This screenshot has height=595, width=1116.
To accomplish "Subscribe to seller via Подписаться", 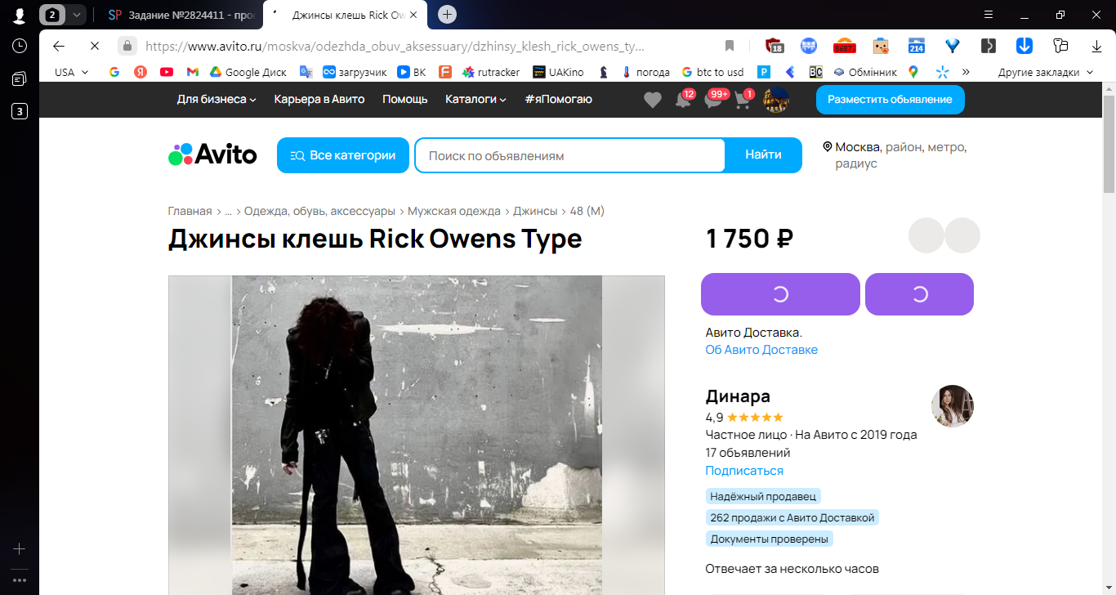I will pyautogui.click(x=744, y=471).
